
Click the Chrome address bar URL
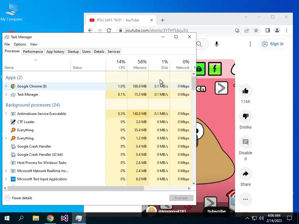pos(157,30)
